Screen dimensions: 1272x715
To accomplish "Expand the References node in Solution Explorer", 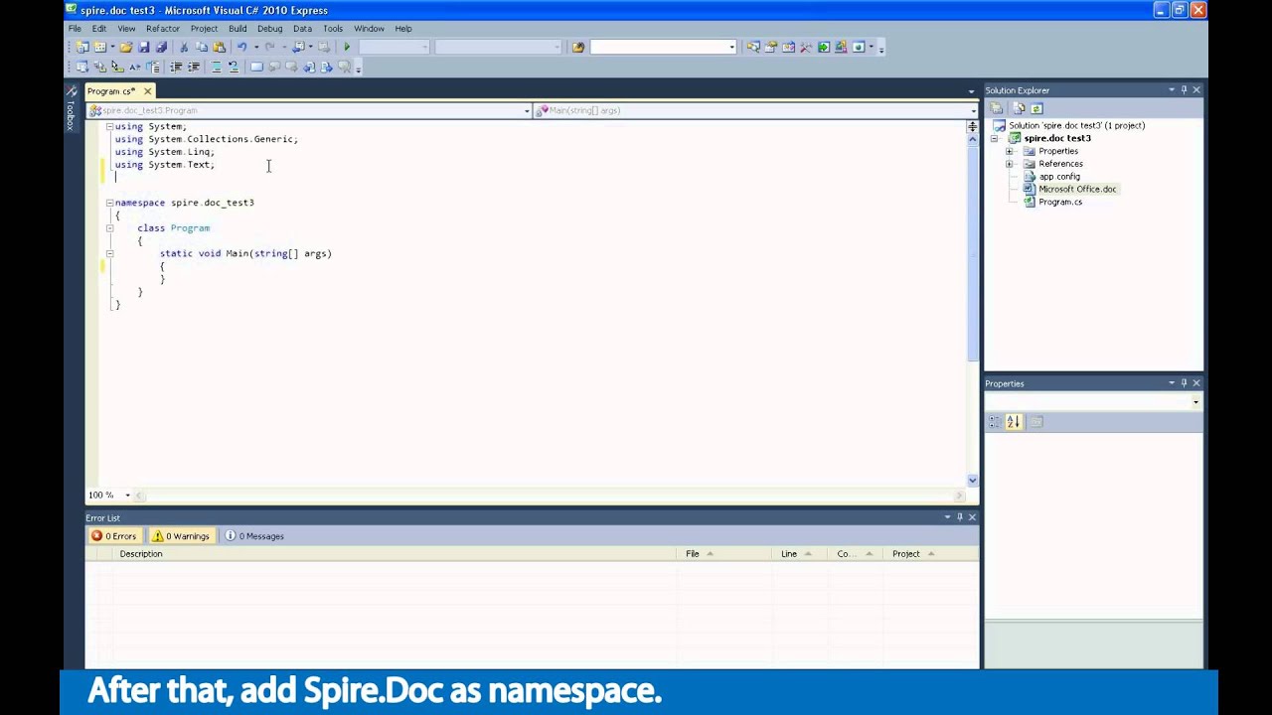I will pyautogui.click(x=1010, y=164).
